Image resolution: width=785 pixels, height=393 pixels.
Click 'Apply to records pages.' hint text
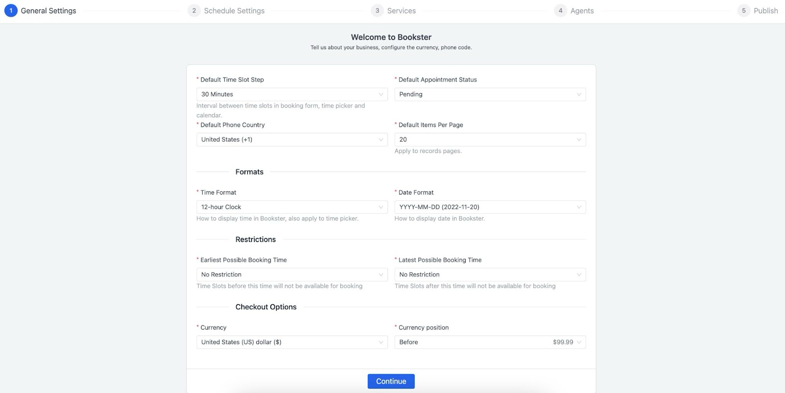pos(428,151)
